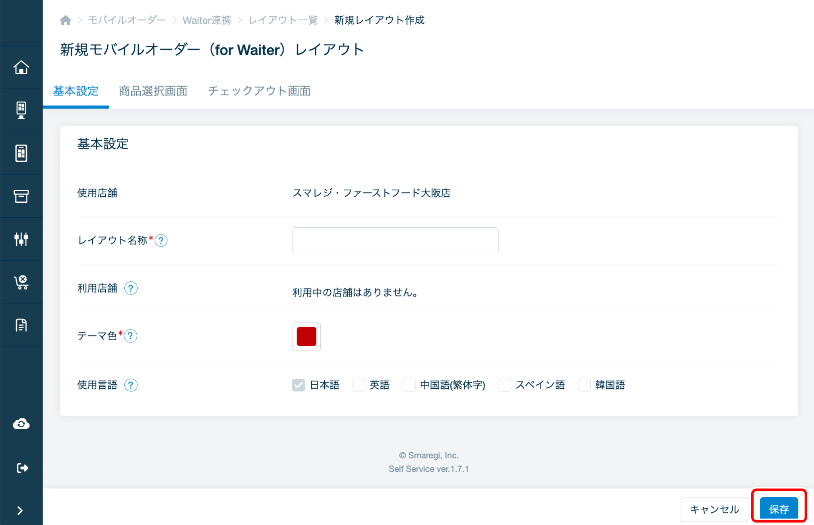Show help tooltip for レイアウト名称

click(x=161, y=240)
